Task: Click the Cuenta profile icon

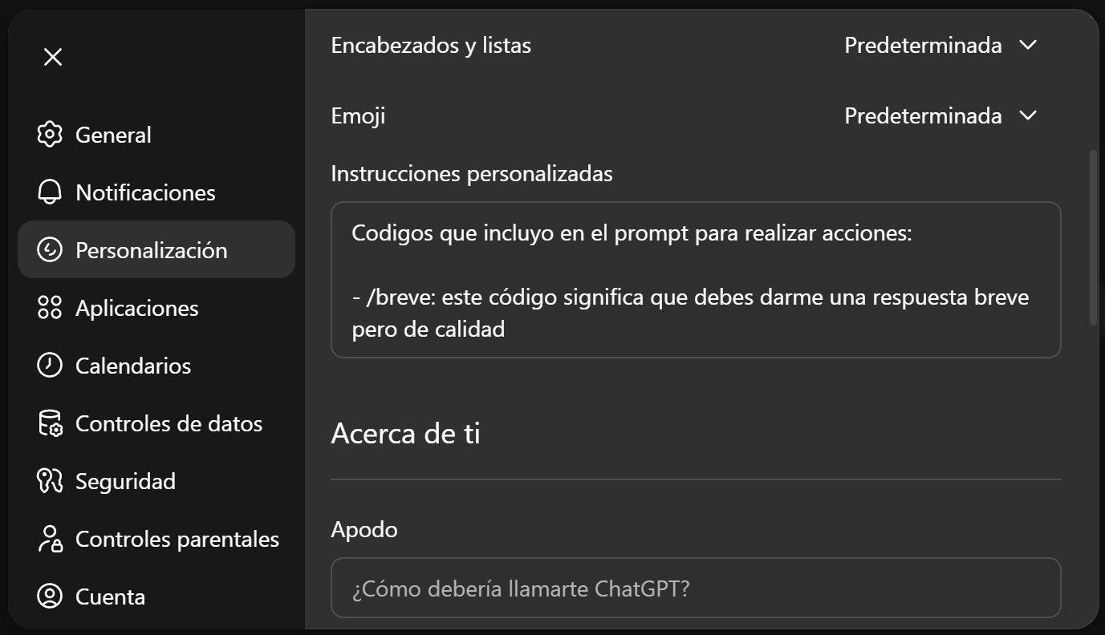Action: (50, 597)
